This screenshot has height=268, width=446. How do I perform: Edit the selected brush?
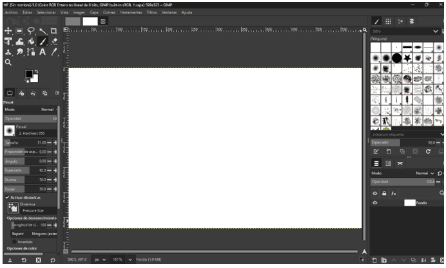click(x=376, y=152)
